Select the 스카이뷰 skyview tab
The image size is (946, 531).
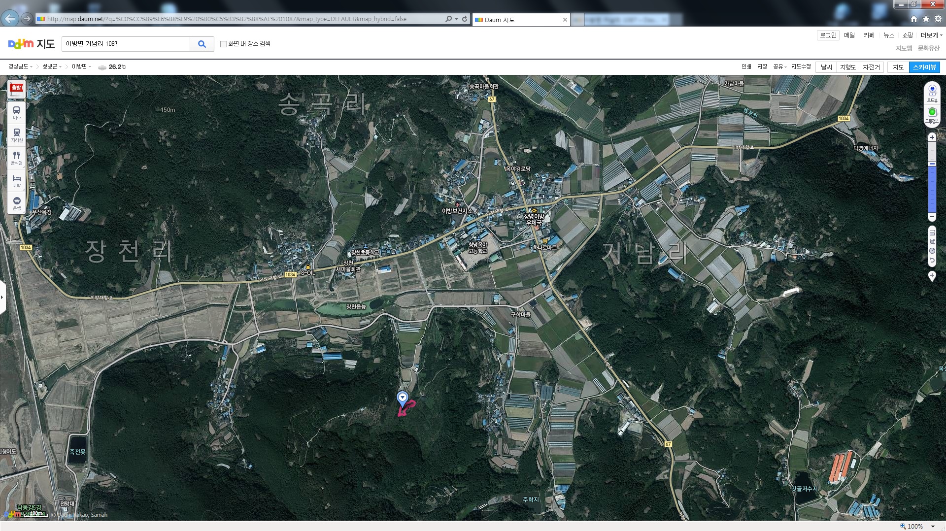click(924, 67)
